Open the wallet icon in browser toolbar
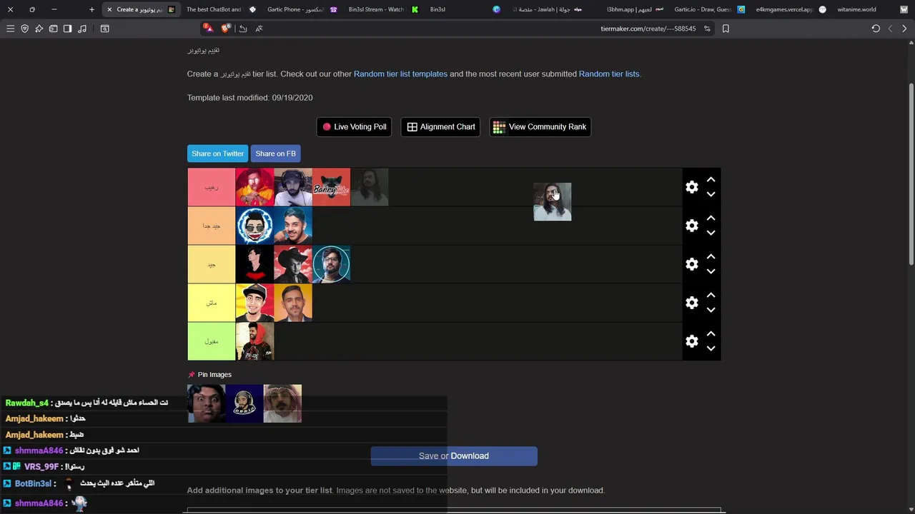The height and width of the screenshot is (514, 915). (x=53, y=29)
